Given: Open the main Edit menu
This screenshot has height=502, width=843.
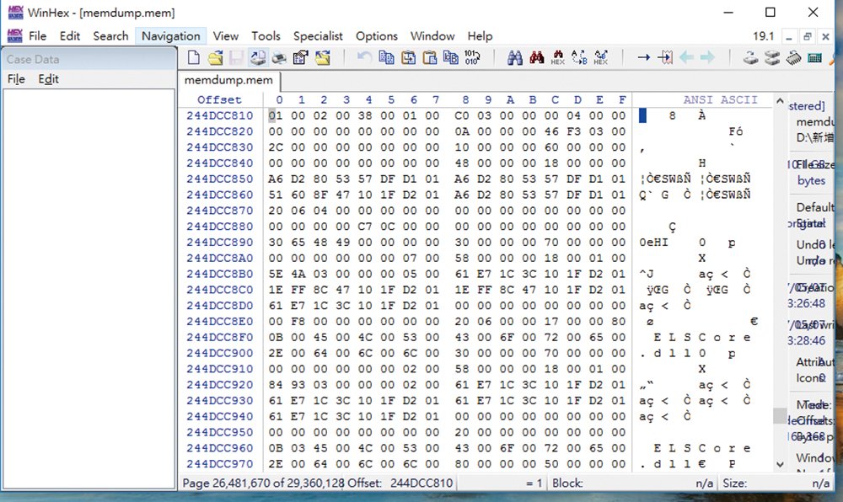Looking at the screenshot, I should click(70, 36).
